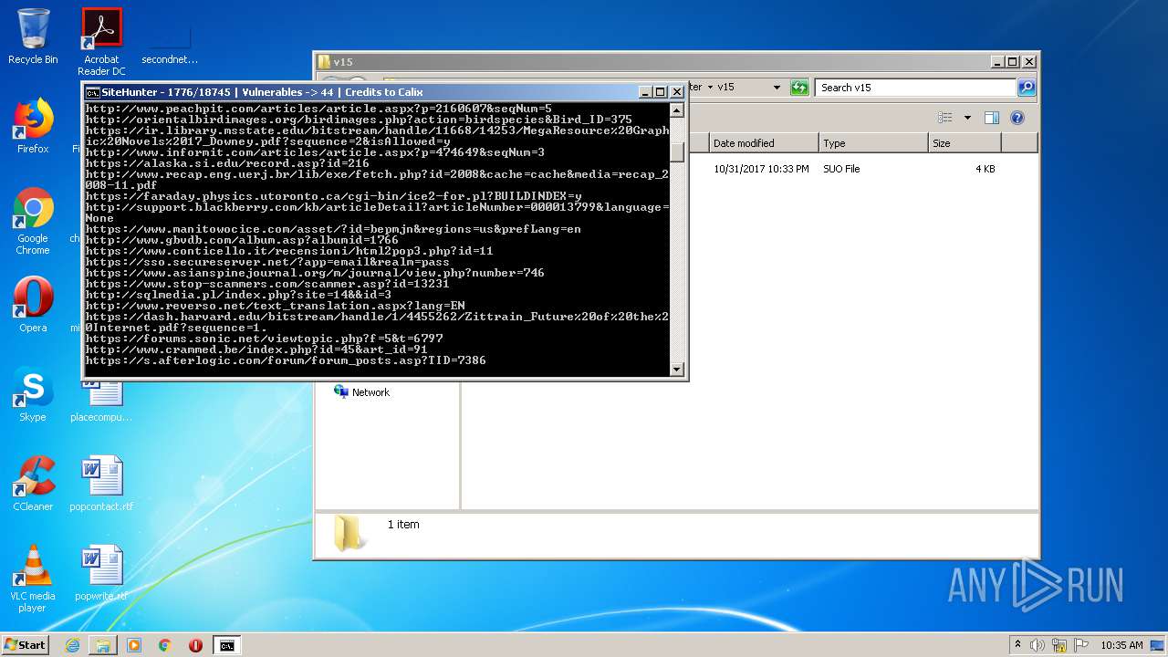Open the address bar history dropdown
The height and width of the screenshot is (657, 1168).
(777, 88)
